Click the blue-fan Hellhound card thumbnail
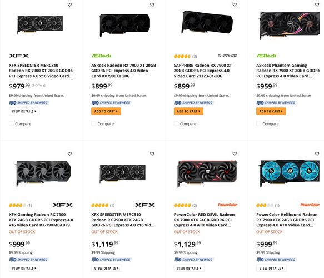This screenshot has height=278, width=324. click(x=289, y=172)
